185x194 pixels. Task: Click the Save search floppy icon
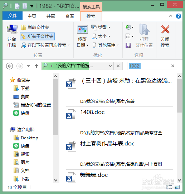pyautogui.click(x=128, y=45)
